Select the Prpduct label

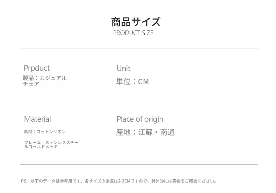tap(37, 68)
